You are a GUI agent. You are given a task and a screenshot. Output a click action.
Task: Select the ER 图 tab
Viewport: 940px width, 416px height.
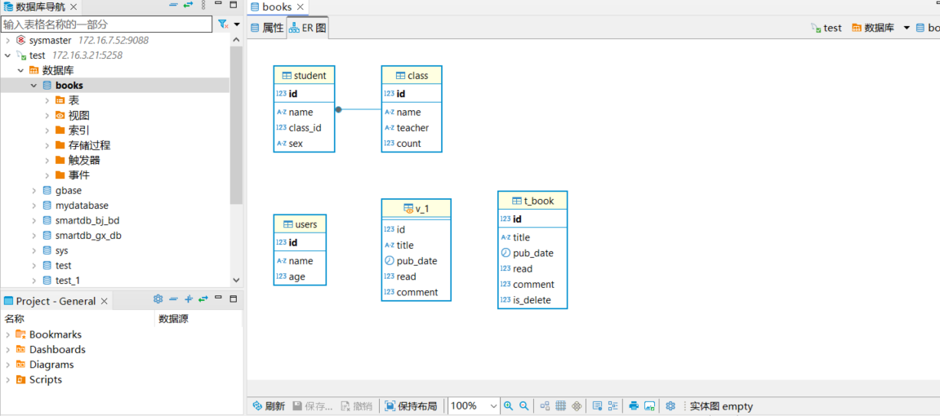[308, 28]
